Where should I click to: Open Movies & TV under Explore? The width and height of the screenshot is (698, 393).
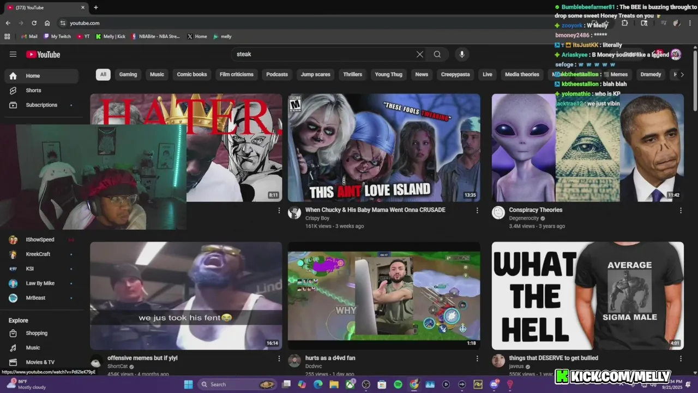[41, 362]
